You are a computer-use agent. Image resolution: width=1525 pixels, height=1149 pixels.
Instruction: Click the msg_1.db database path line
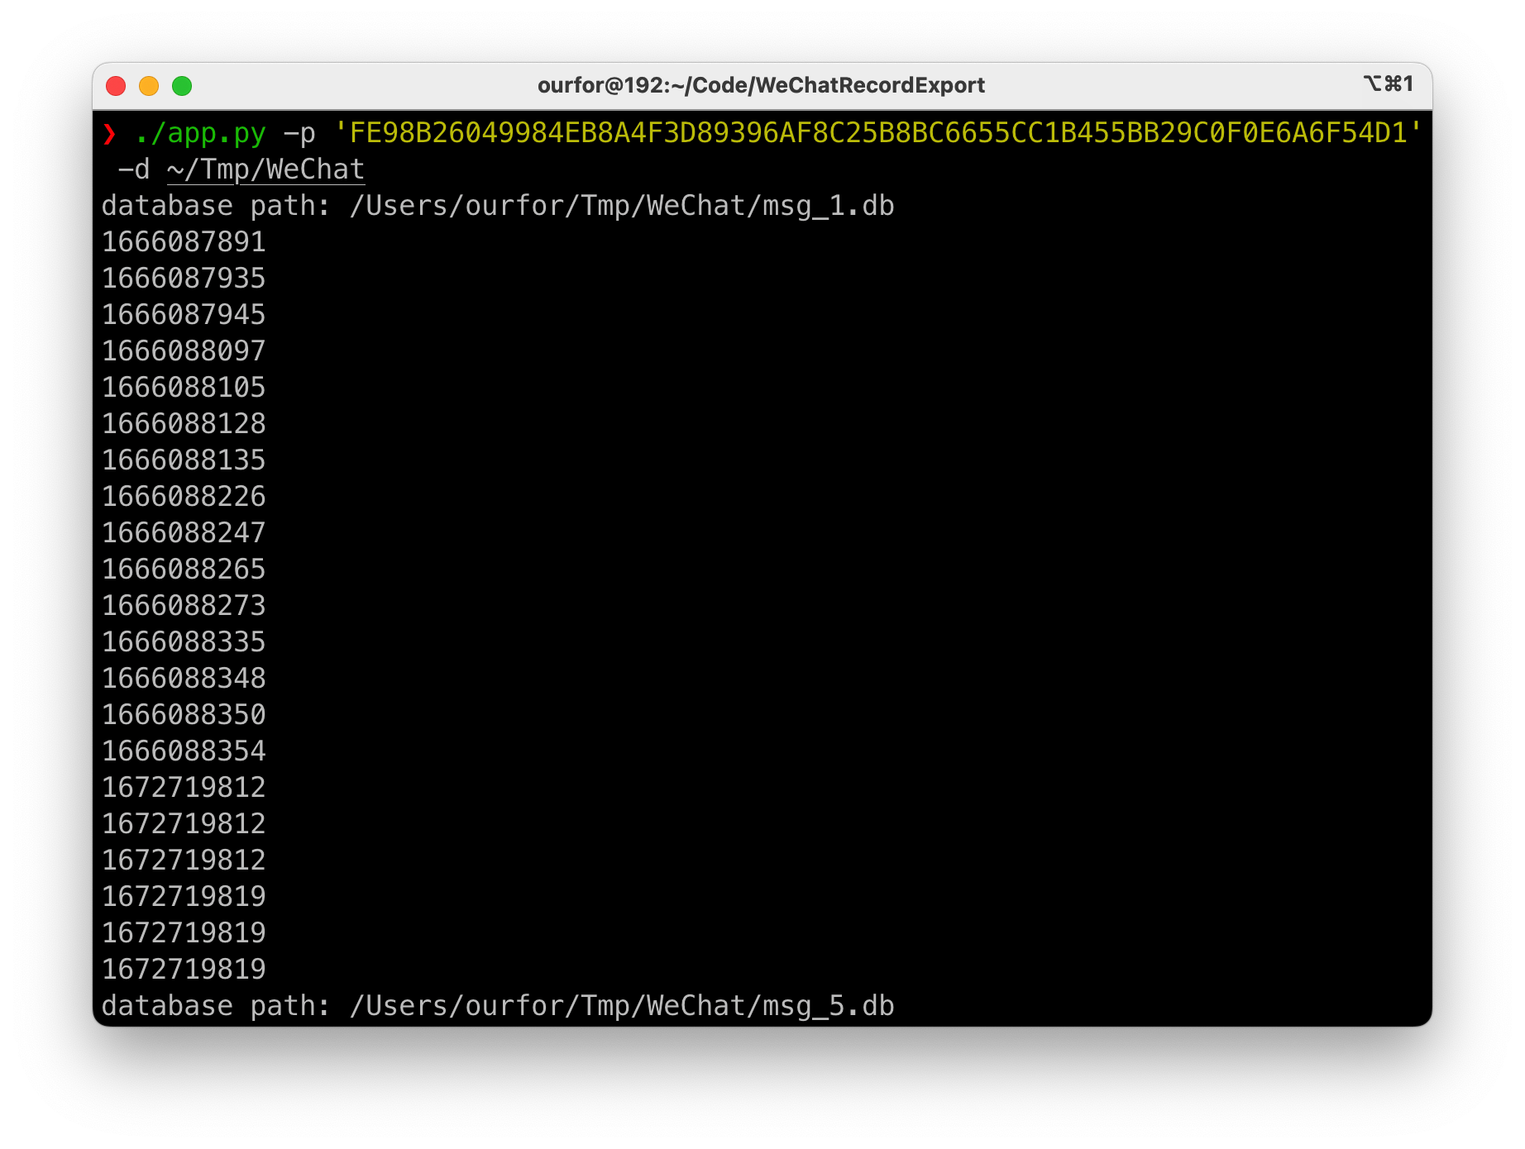point(498,206)
